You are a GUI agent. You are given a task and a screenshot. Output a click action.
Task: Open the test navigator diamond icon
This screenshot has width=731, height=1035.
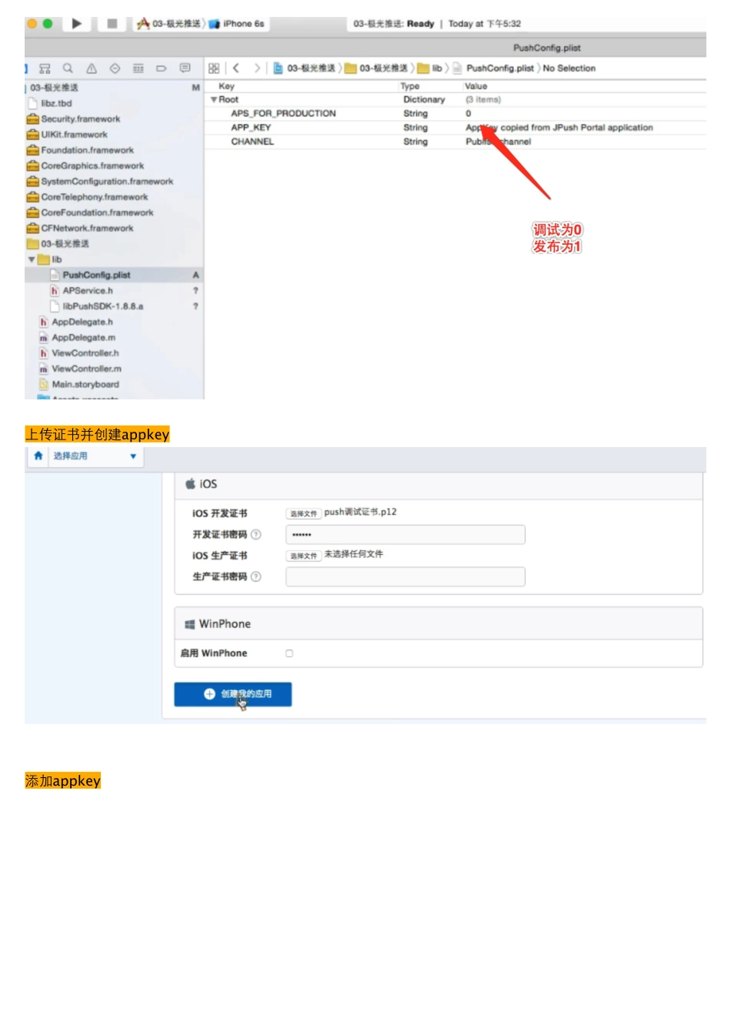point(115,68)
